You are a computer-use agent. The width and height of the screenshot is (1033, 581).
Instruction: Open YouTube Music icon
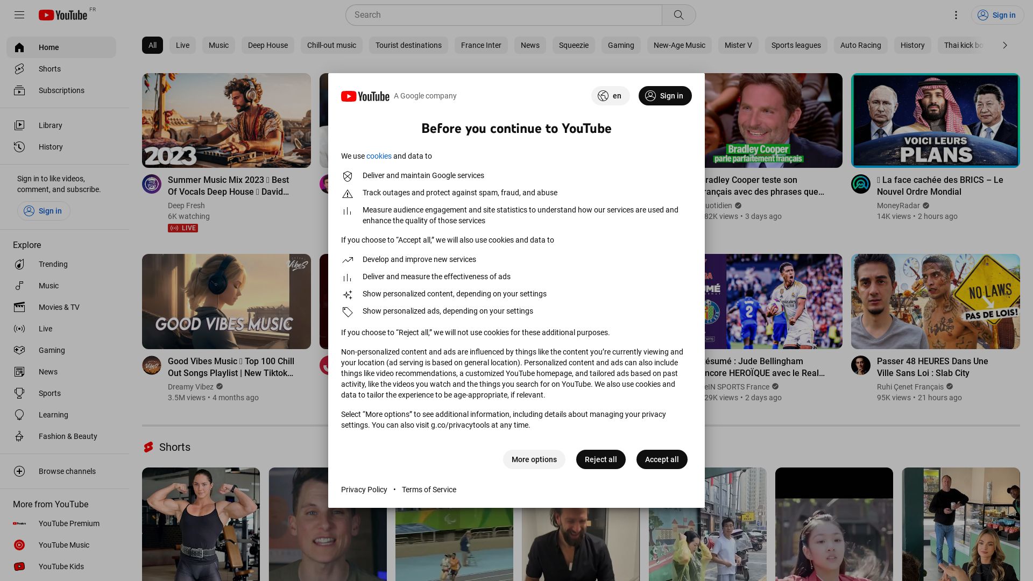click(19, 545)
